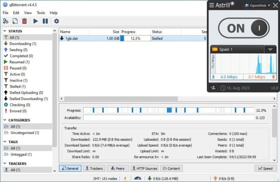
Task: Click the Add torrent file icon
Action: point(15,21)
